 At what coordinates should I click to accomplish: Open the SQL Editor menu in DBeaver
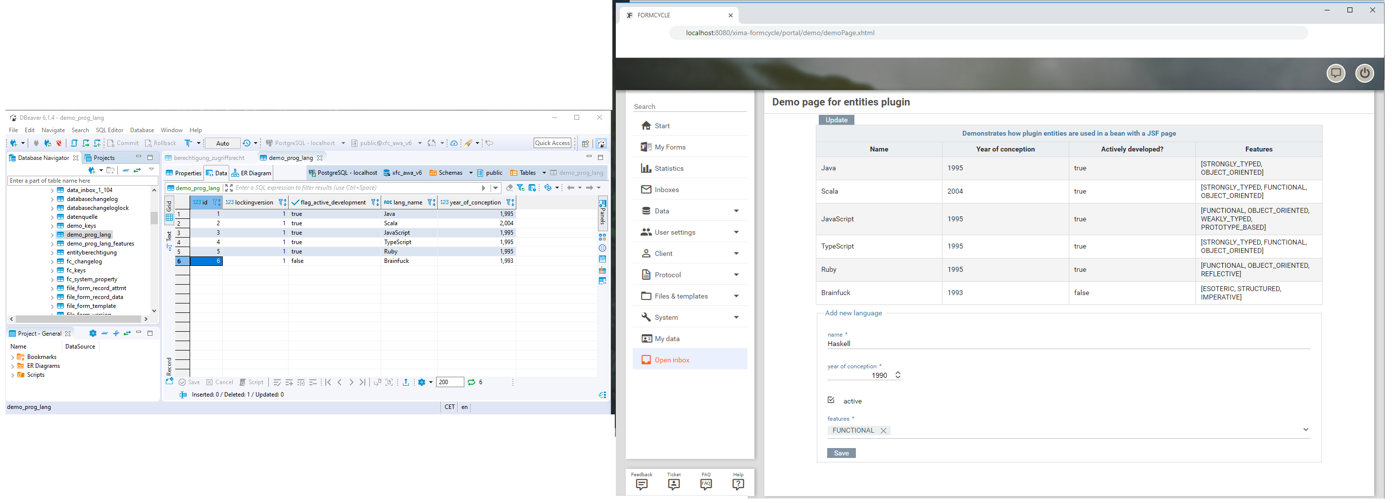(109, 130)
